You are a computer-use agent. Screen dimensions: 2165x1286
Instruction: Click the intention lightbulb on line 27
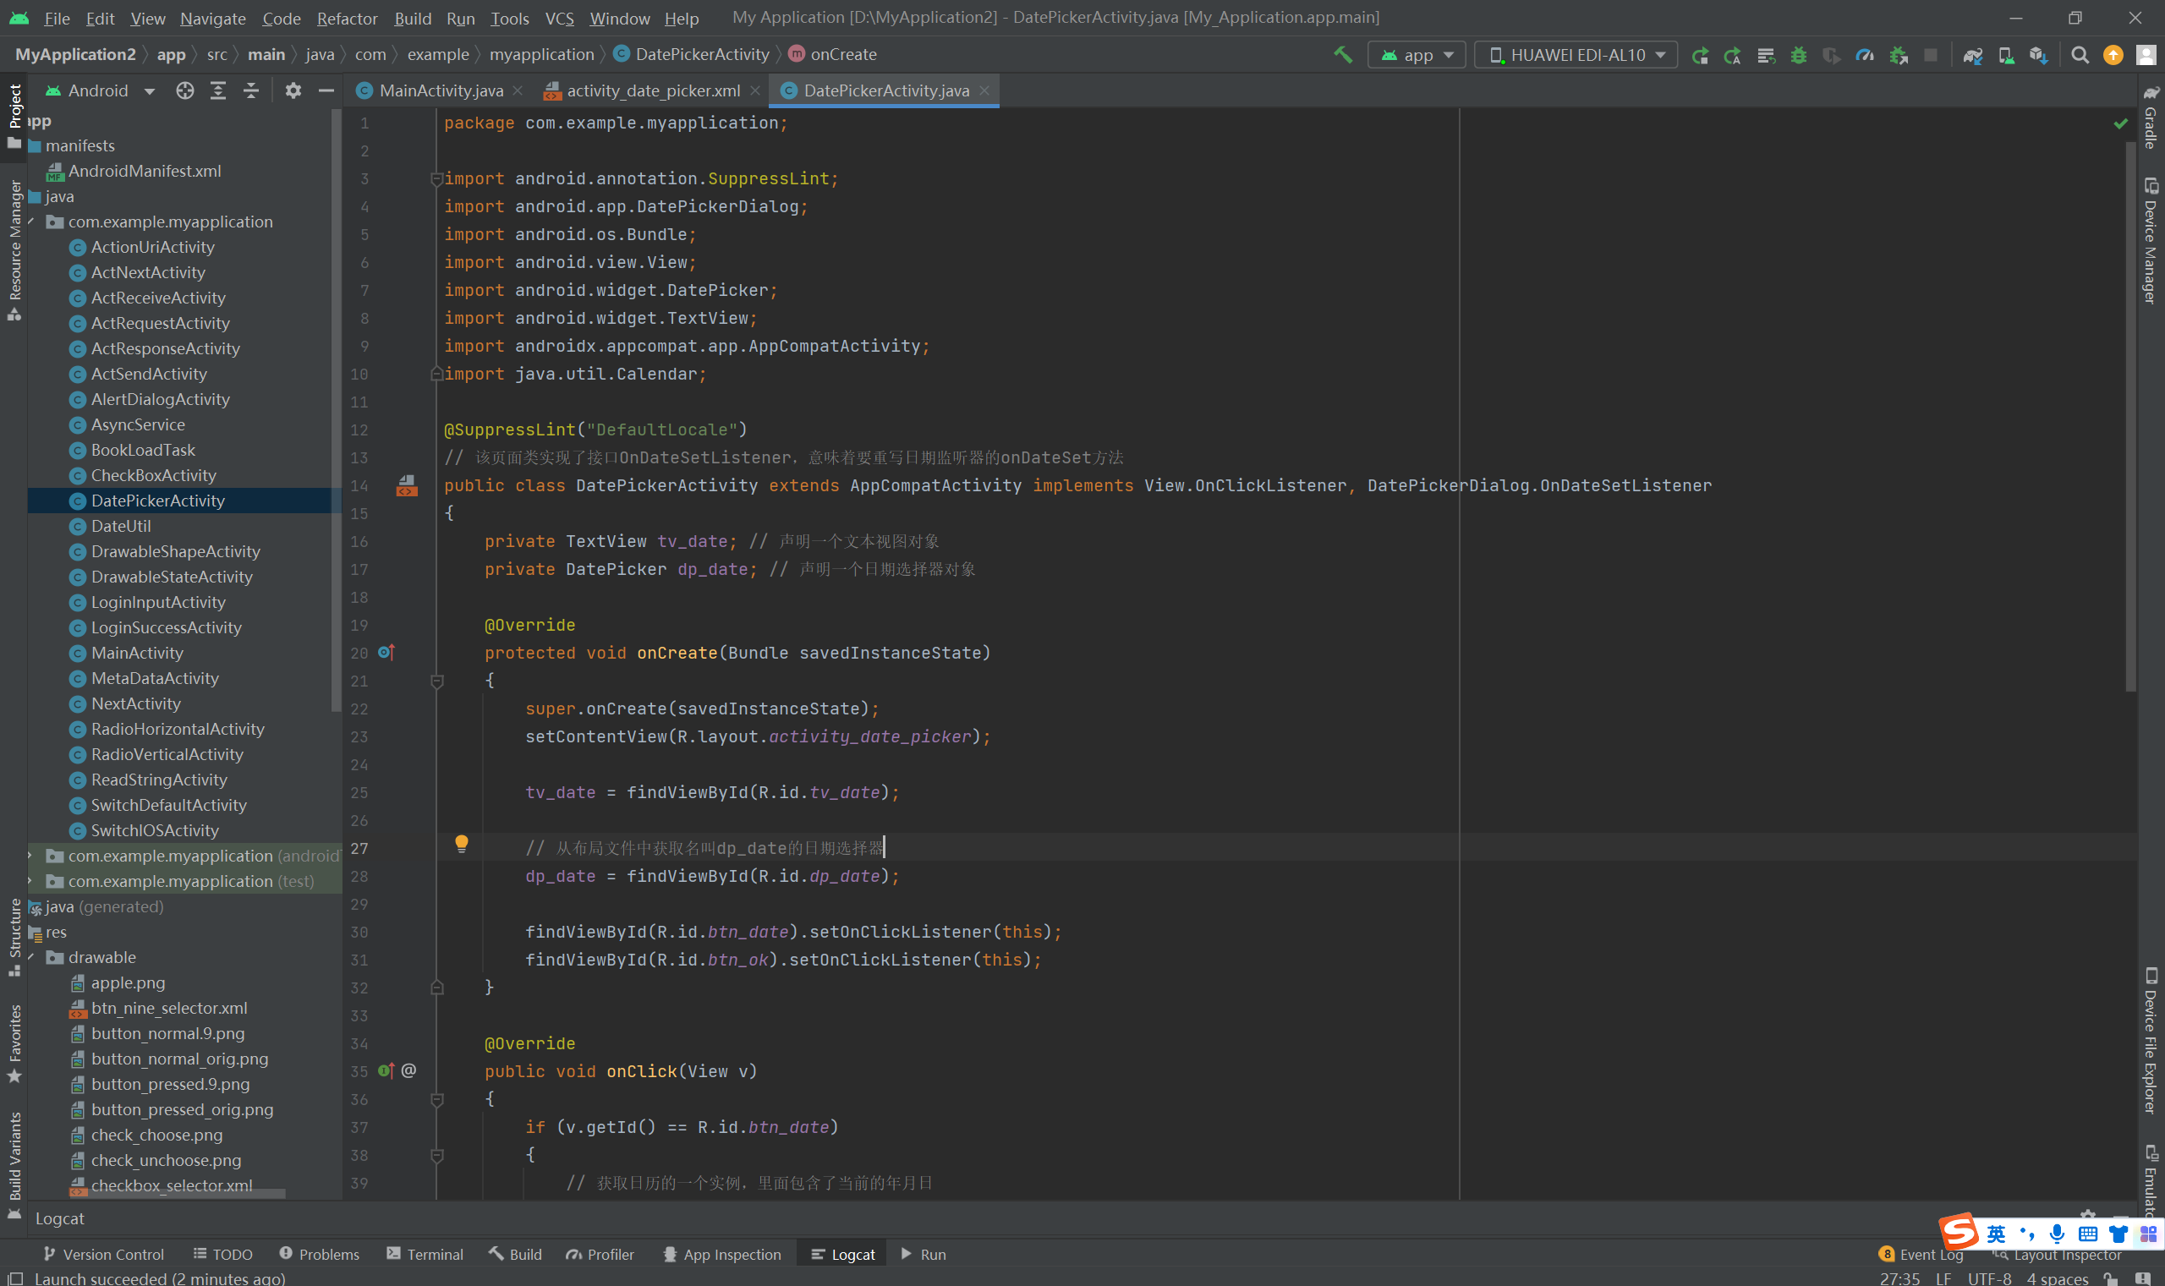tap(461, 843)
